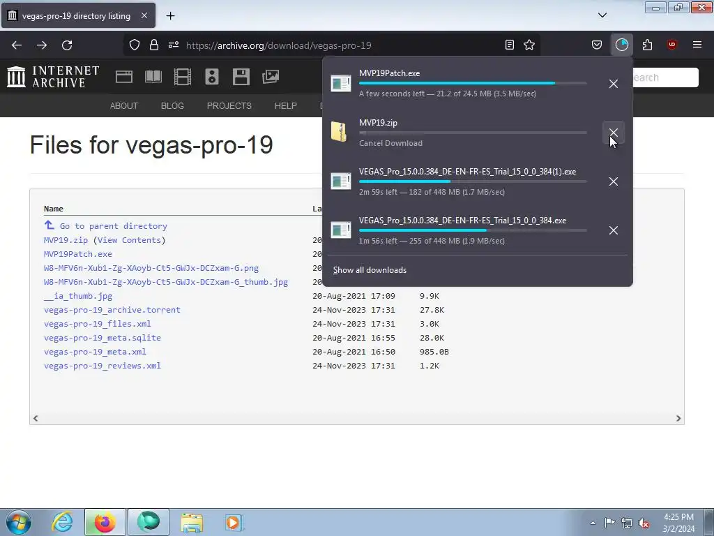Viewport: 714px width, 536px height.
Task: Toggle reader view icon
Action: [x=510, y=45]
